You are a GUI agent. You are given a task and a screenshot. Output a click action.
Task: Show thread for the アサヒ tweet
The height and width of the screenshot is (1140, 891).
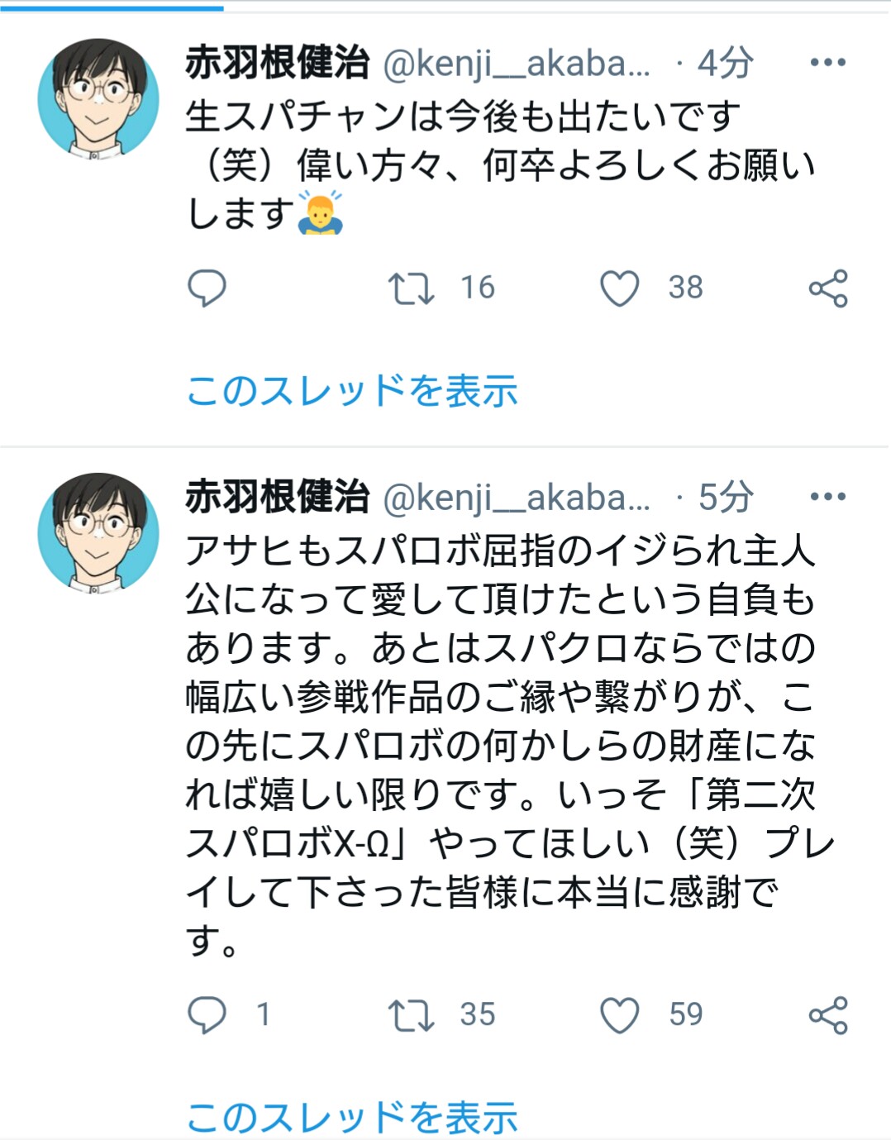[352, 1118]
